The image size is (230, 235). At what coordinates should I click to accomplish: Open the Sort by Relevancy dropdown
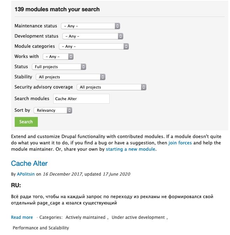(53, 110)
